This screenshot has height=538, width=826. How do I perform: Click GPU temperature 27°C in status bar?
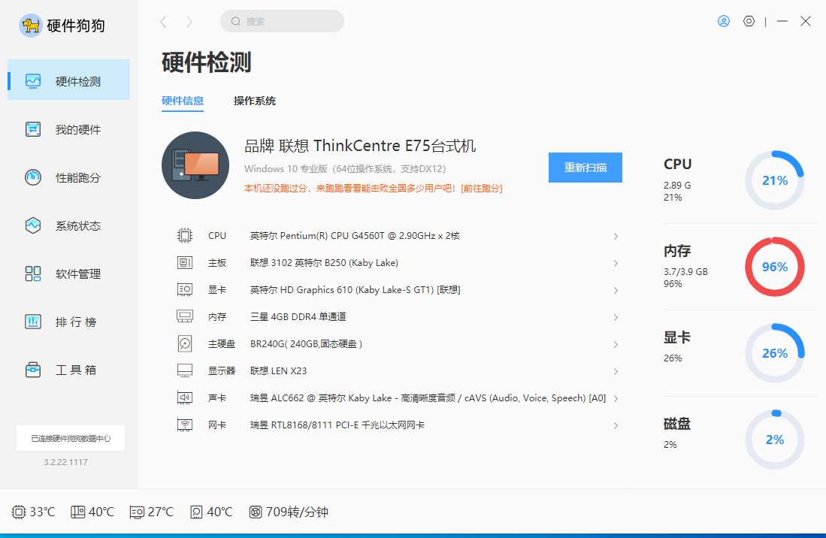(152, 512)
